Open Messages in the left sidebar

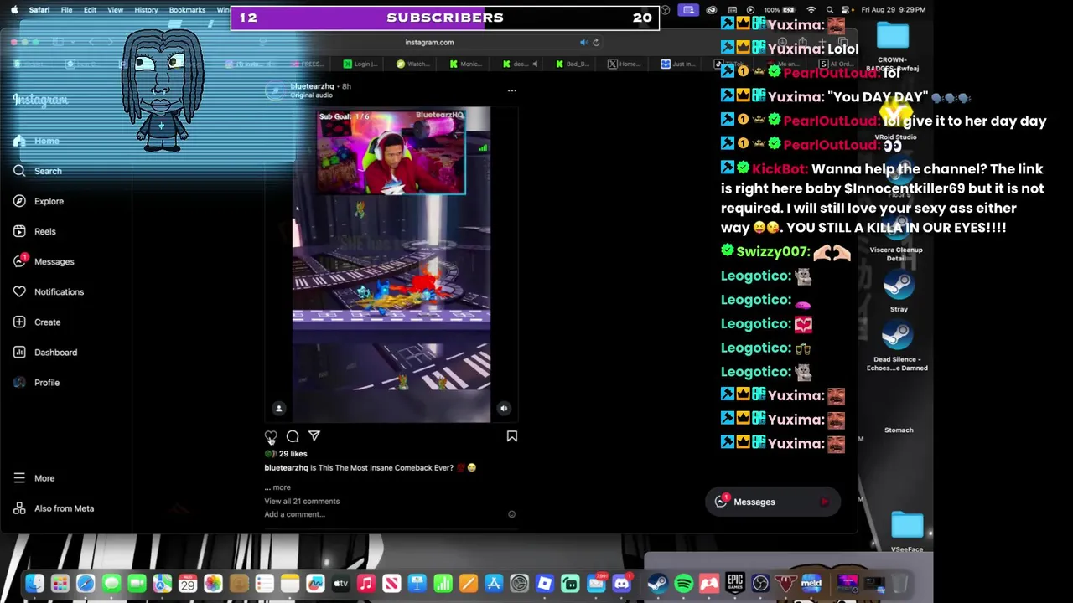click(44, 261)
